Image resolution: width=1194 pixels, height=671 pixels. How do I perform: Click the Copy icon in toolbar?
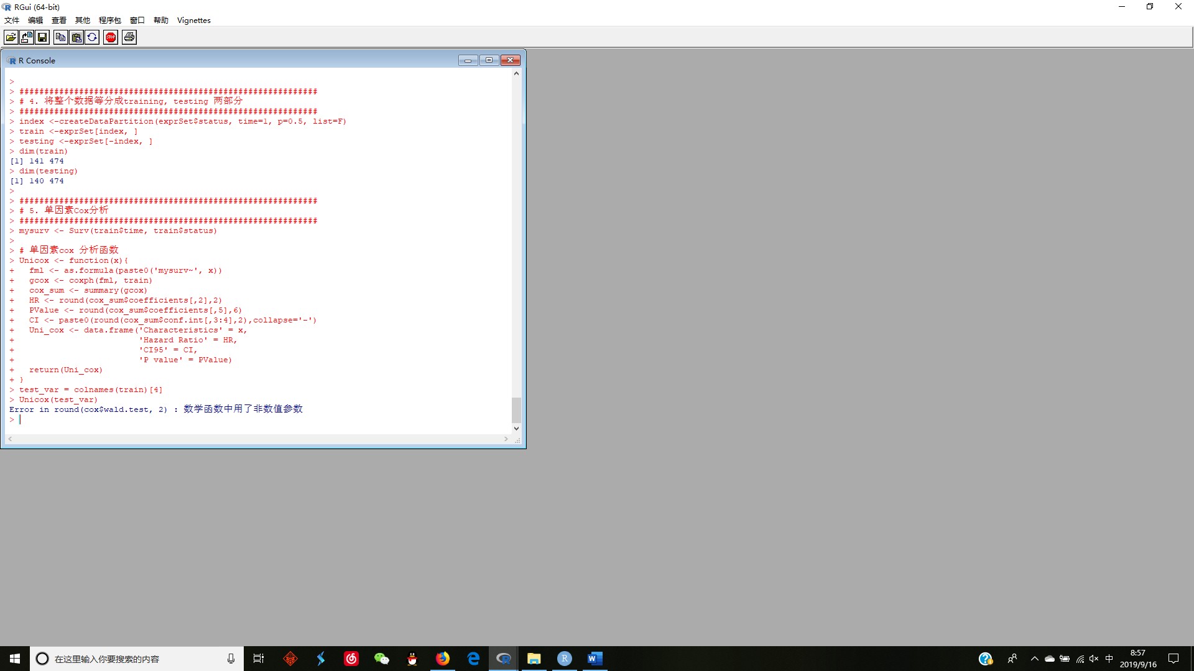[61, 37]
